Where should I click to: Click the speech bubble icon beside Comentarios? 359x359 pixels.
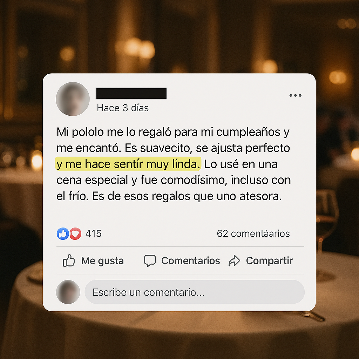tap(150, 261)
